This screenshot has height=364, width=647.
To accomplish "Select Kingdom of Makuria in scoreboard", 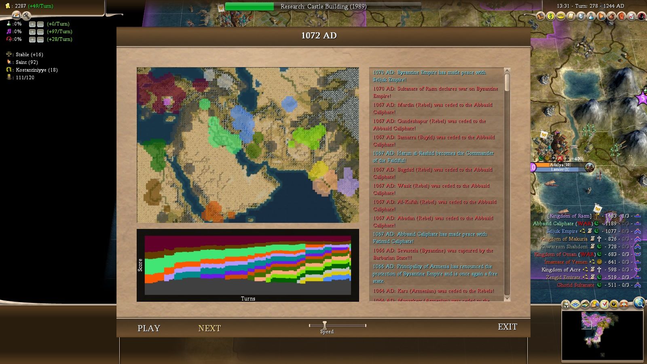I will (x=564, y=239).
